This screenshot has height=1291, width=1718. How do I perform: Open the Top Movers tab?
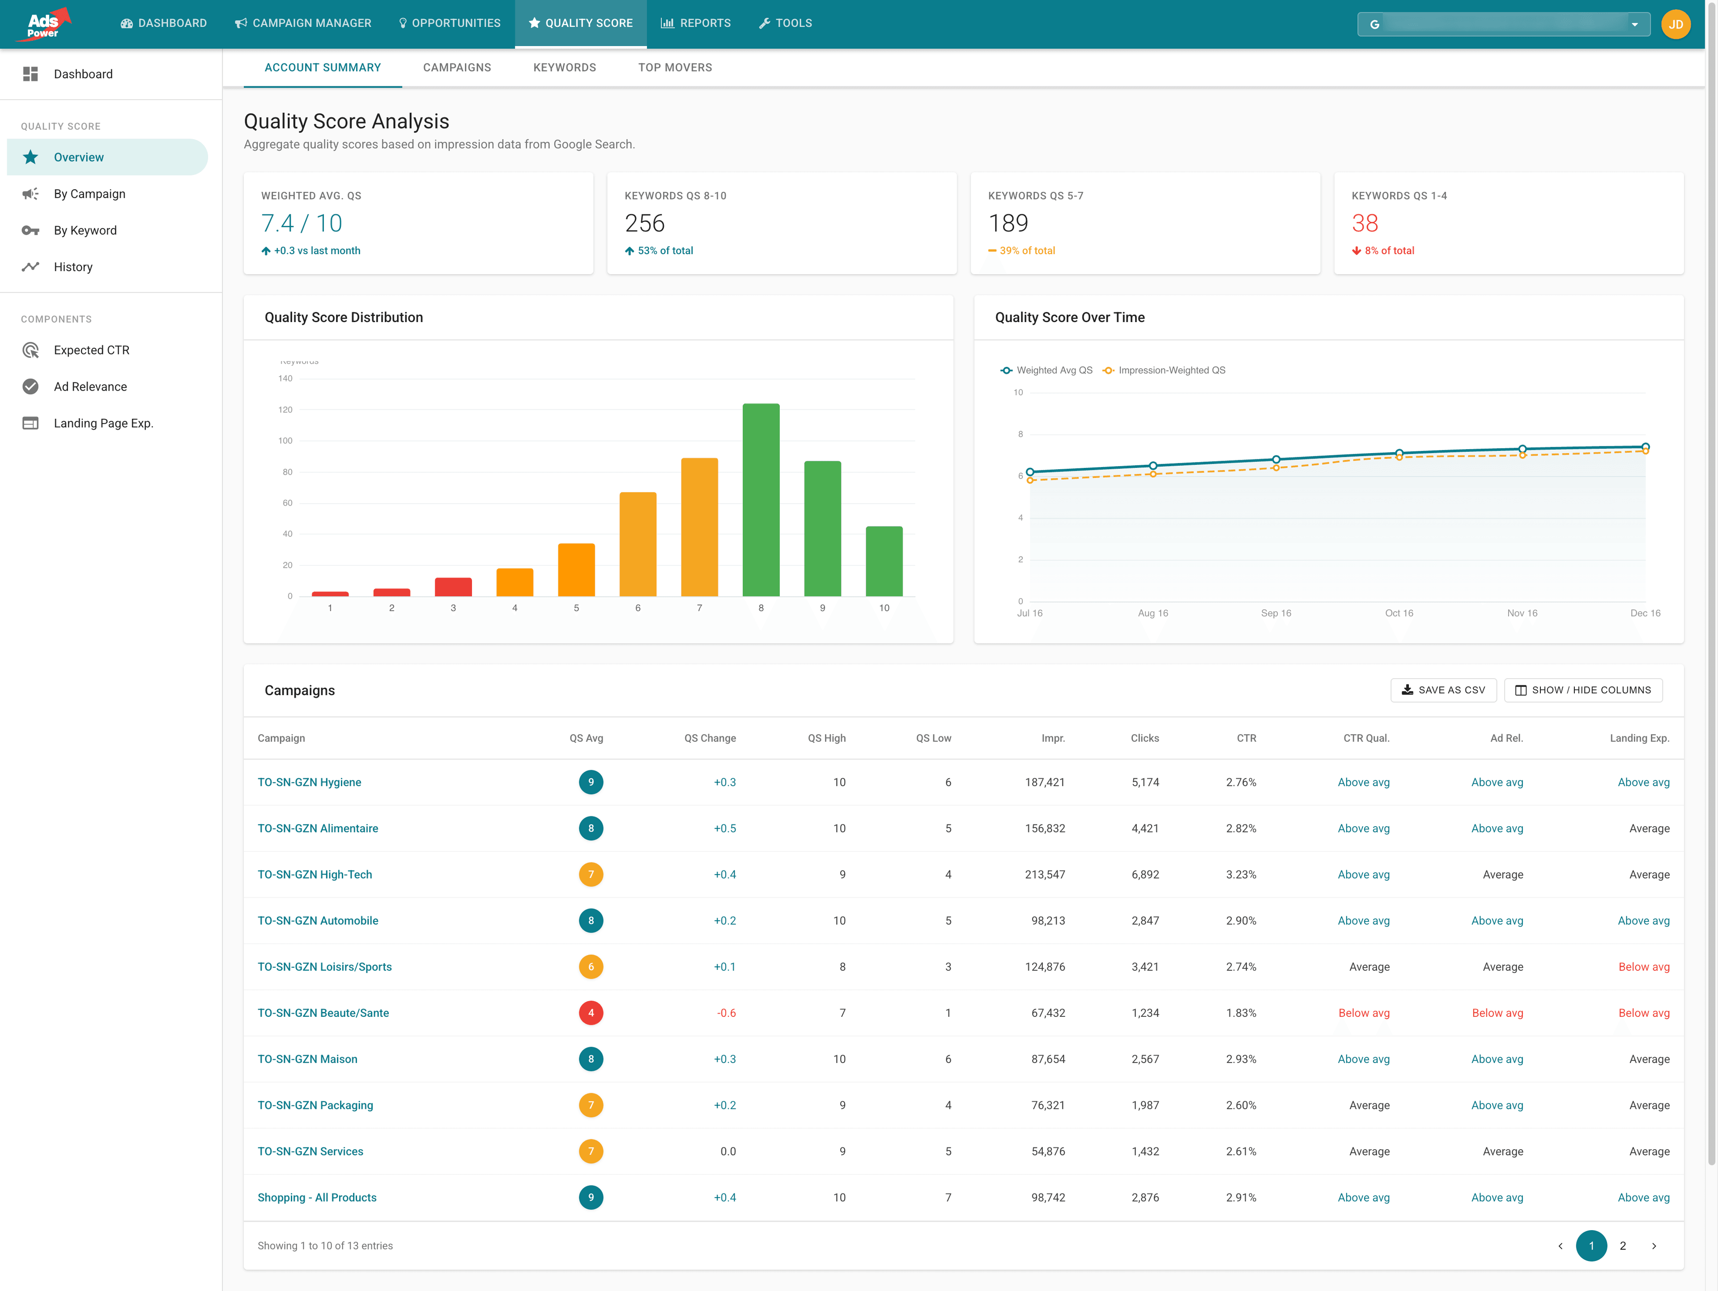coord(675,68)
